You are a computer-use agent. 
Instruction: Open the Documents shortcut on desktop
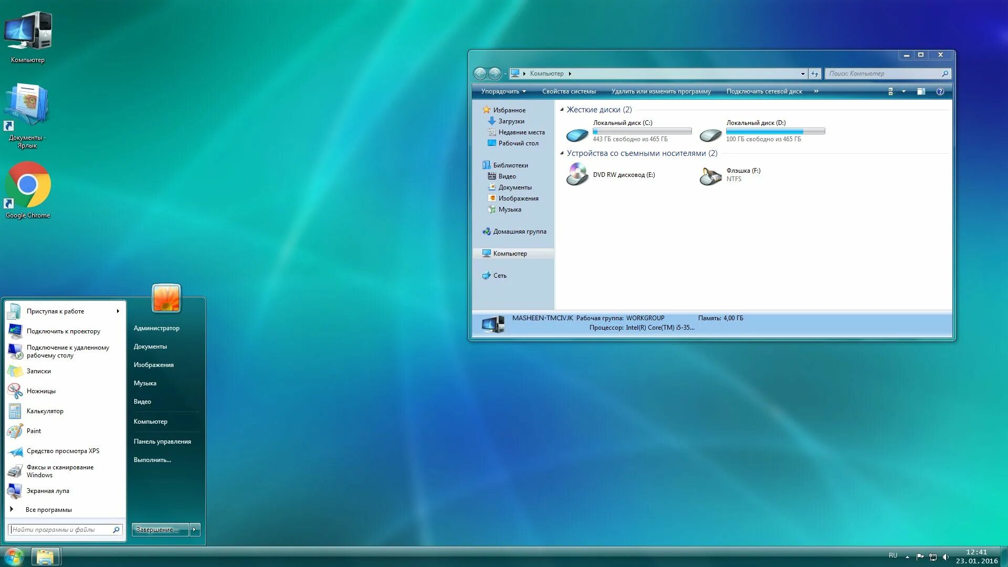click(x=27, y=115)
